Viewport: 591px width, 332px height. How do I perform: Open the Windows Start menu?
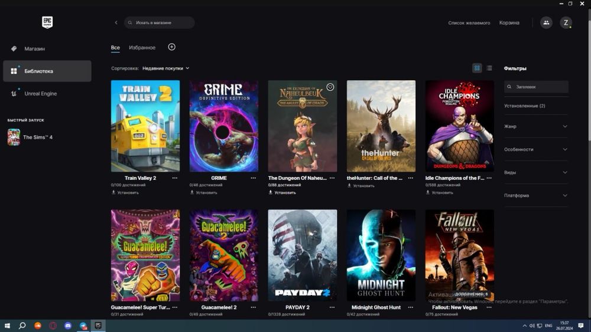(x=7, y=326)
